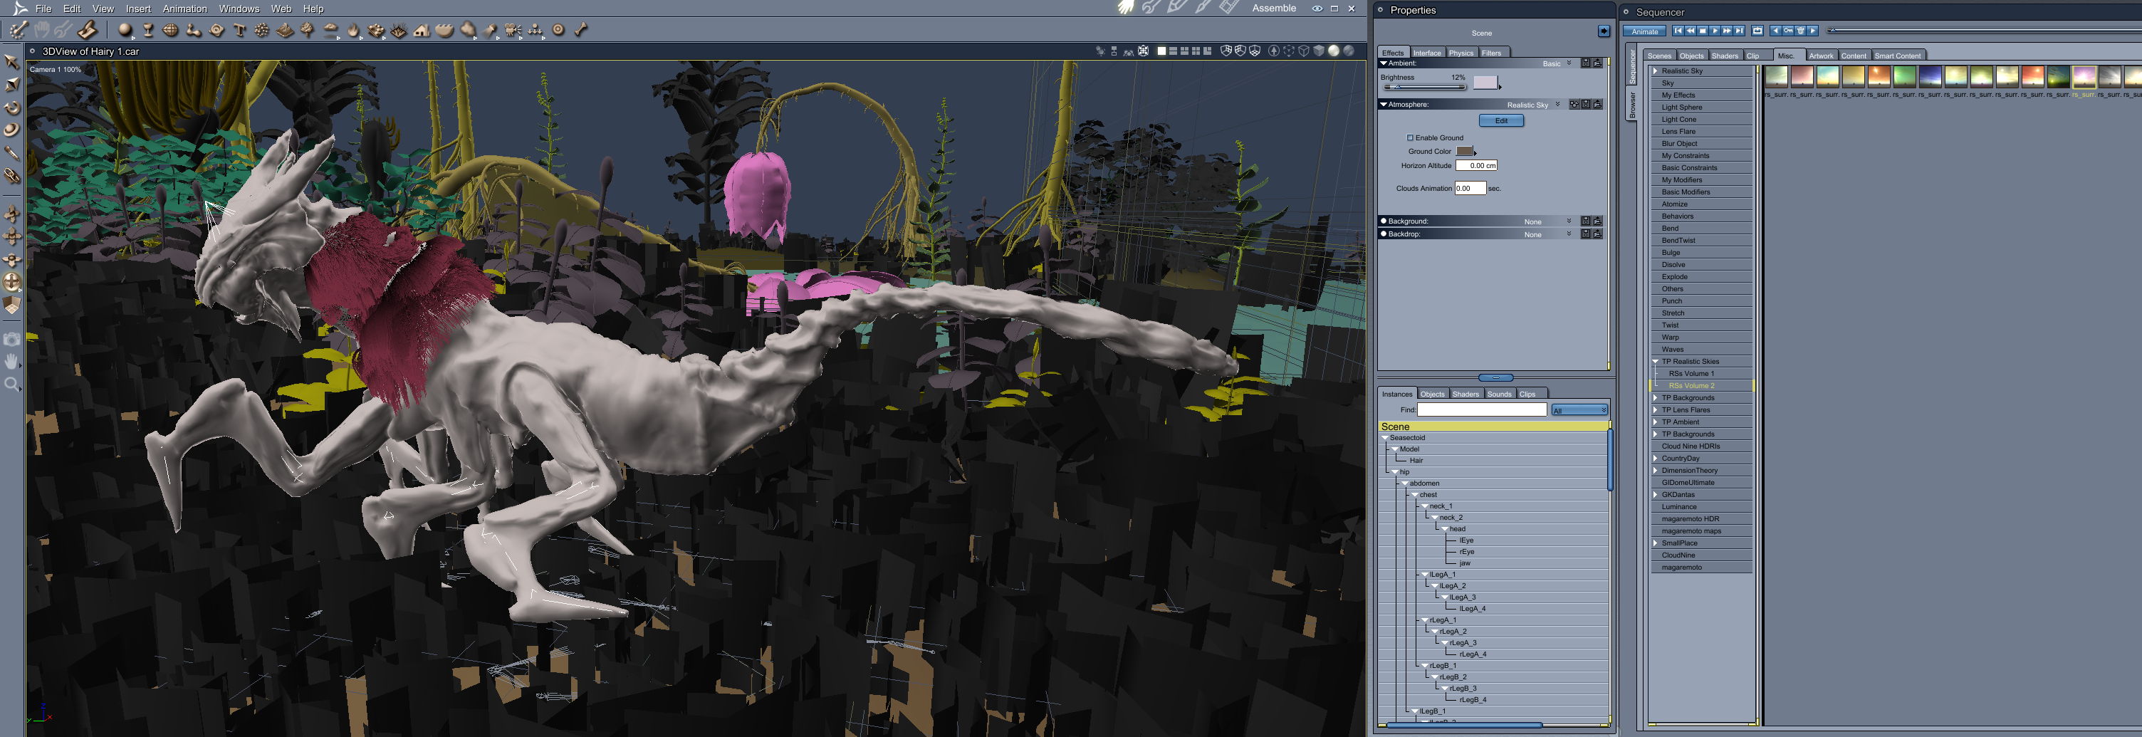The width and height of the screenshot is (2142, 737).
Task: Collapse the TP Realistic Skies folder
Action: (1656, 362)
